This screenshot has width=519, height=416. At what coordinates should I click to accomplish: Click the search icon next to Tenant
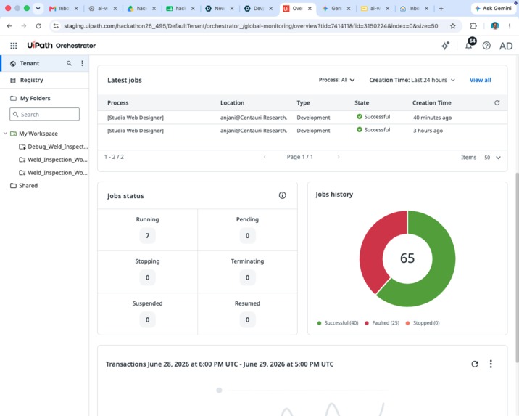click(69, 63)
